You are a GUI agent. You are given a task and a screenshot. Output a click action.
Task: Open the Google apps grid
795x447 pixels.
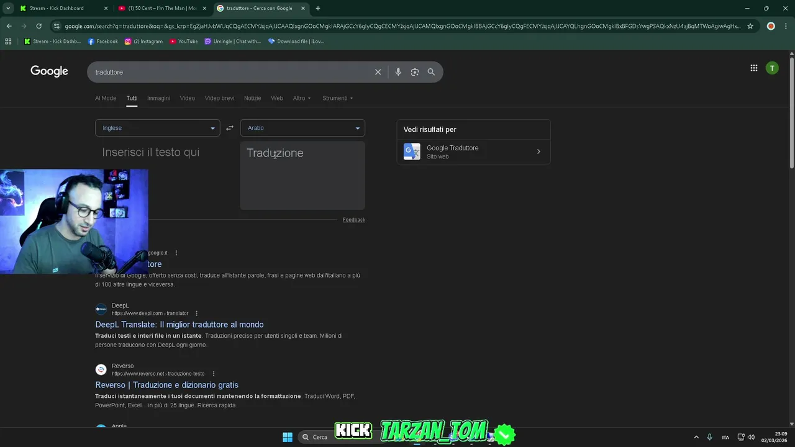click(754, 68)
